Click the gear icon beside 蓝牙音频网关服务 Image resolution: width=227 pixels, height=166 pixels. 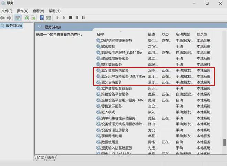point(98,70)
